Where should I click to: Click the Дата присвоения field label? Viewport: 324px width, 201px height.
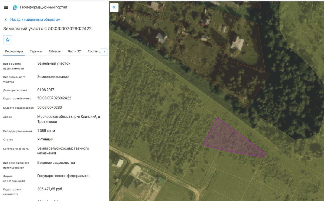15,90
